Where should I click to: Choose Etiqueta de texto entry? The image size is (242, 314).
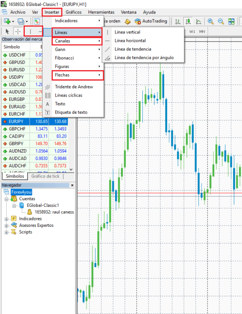74,112
